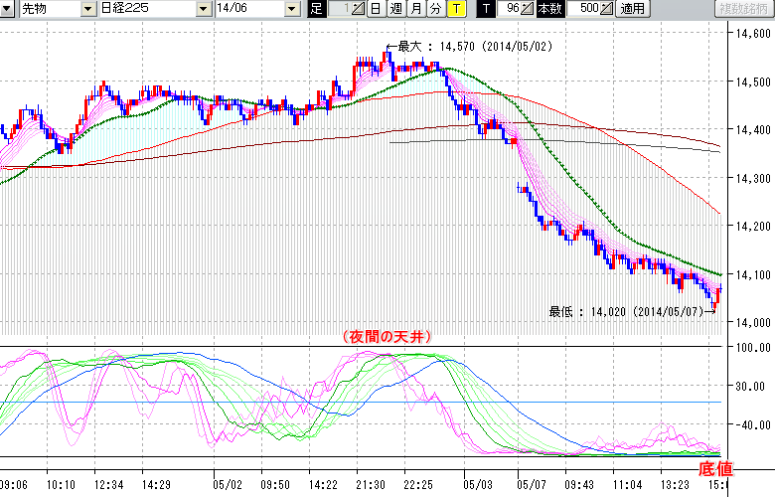Select the 日 (daily) timeframe button
This screenshot has height=497, width=775.
[376, 9]
